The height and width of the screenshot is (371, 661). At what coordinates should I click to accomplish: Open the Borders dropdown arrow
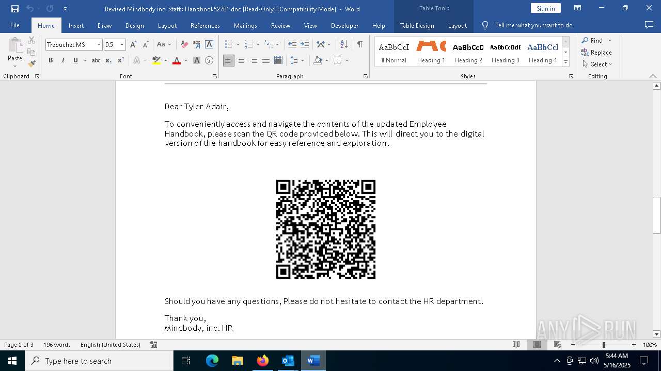pyautogui.click(x=347, y=60)
